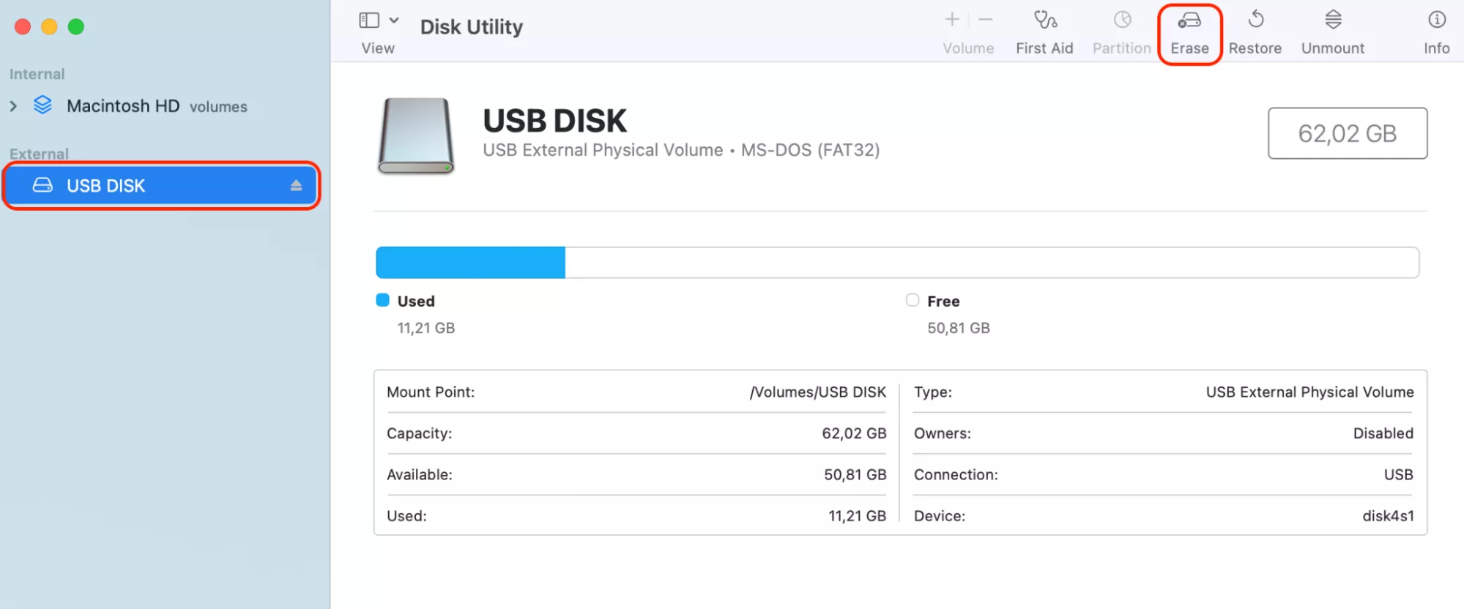1464x609 pixels.
Task: Click the 62,02 GB capacity box
Action: click(1348, 133)
